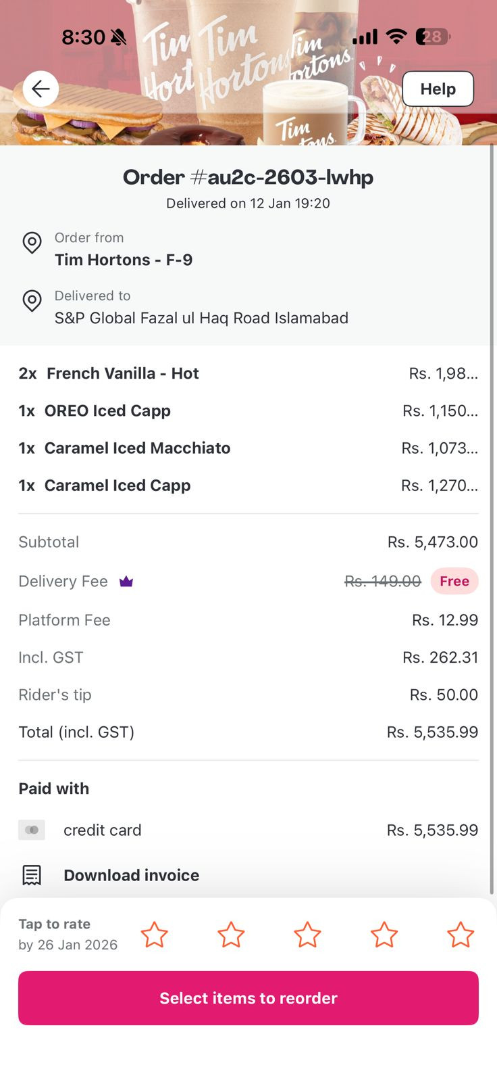Tap the Free delivery badge
The image size is (497, 1082).
(454, 582)
